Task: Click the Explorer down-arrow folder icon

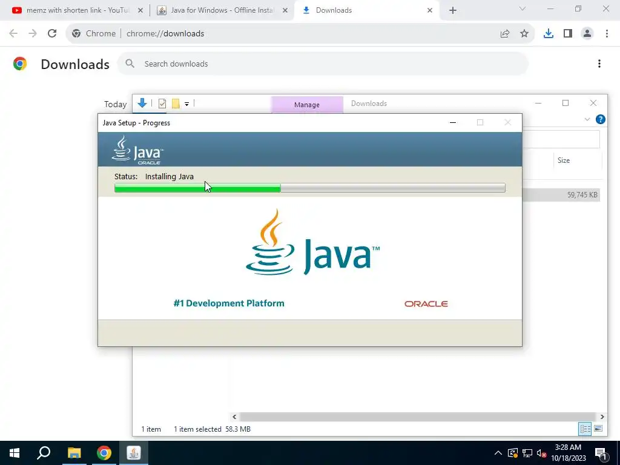Action: (142, 103)
